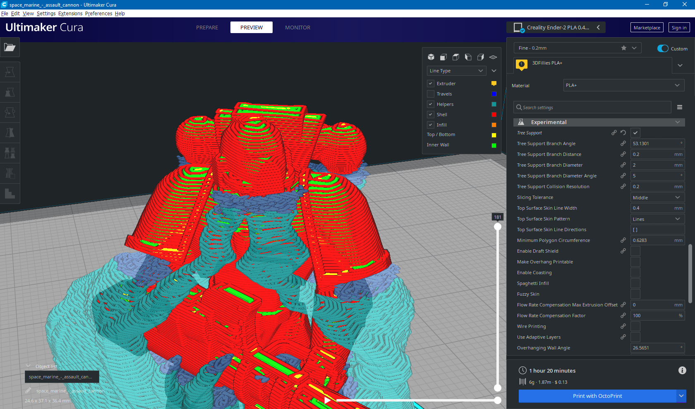Toggle the Shell checkbox
The width and height of the screenshot is (695, 409).
coord(431,115)
